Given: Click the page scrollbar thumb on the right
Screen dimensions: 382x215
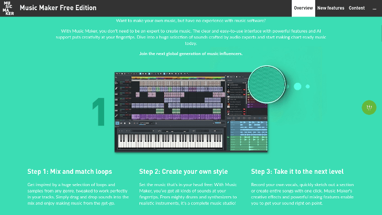Looking at the screenshot, I should (x=381, y=33).
